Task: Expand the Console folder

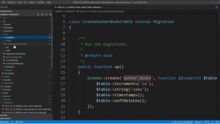Action: coord(2,24)
